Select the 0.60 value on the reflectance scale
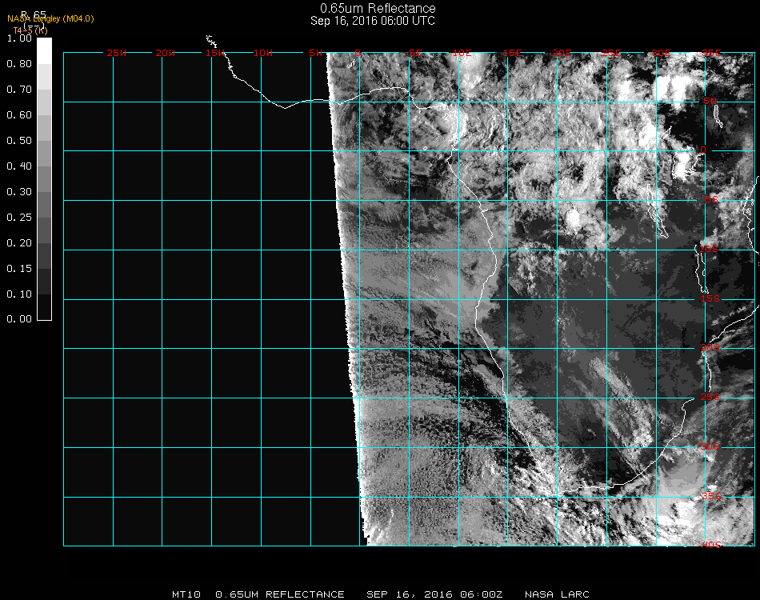Image resolution: width=760 pixels, height=600 pixels. [19, 115]
